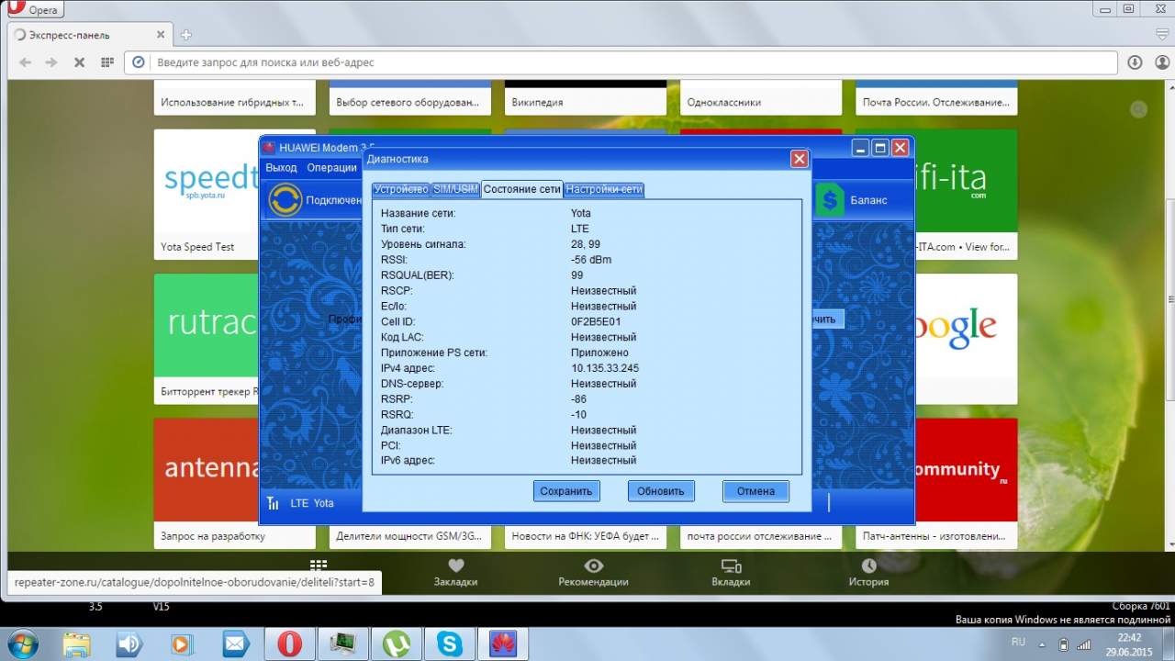
Task: Open Windows Explorer from the taskbar
Action: 77,644
